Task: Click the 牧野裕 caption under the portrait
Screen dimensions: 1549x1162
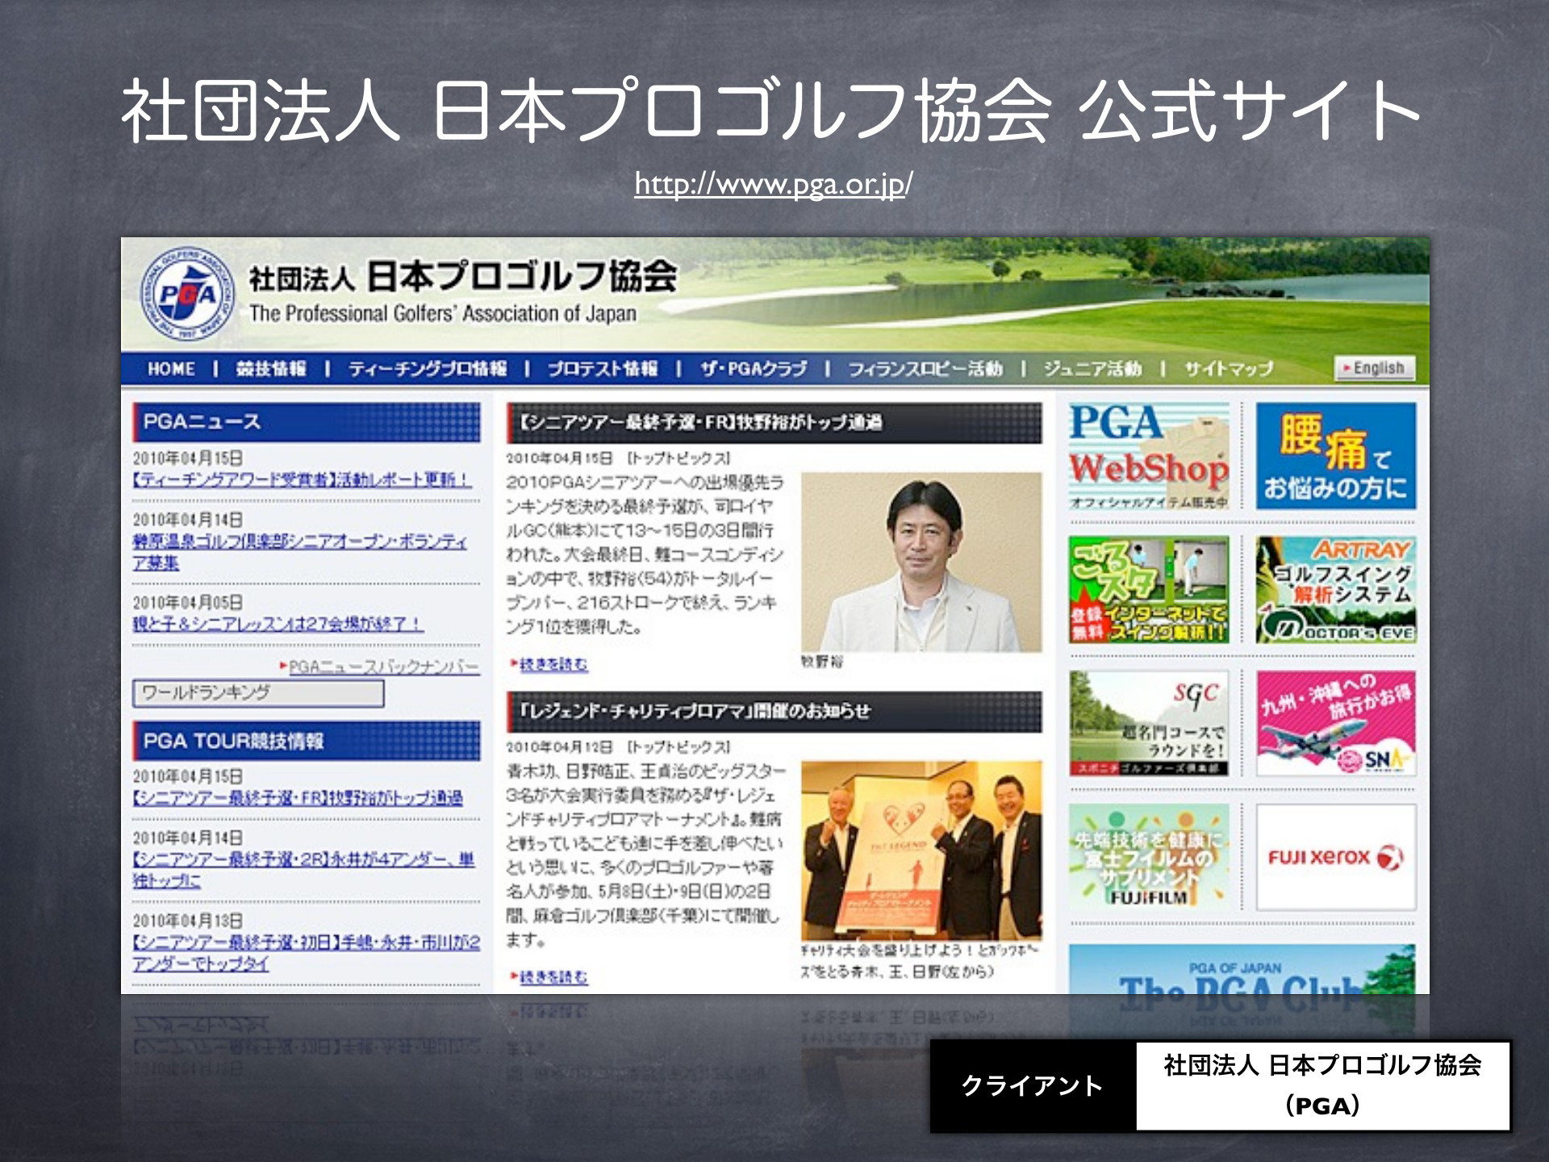Action: [x=822, y=663]
